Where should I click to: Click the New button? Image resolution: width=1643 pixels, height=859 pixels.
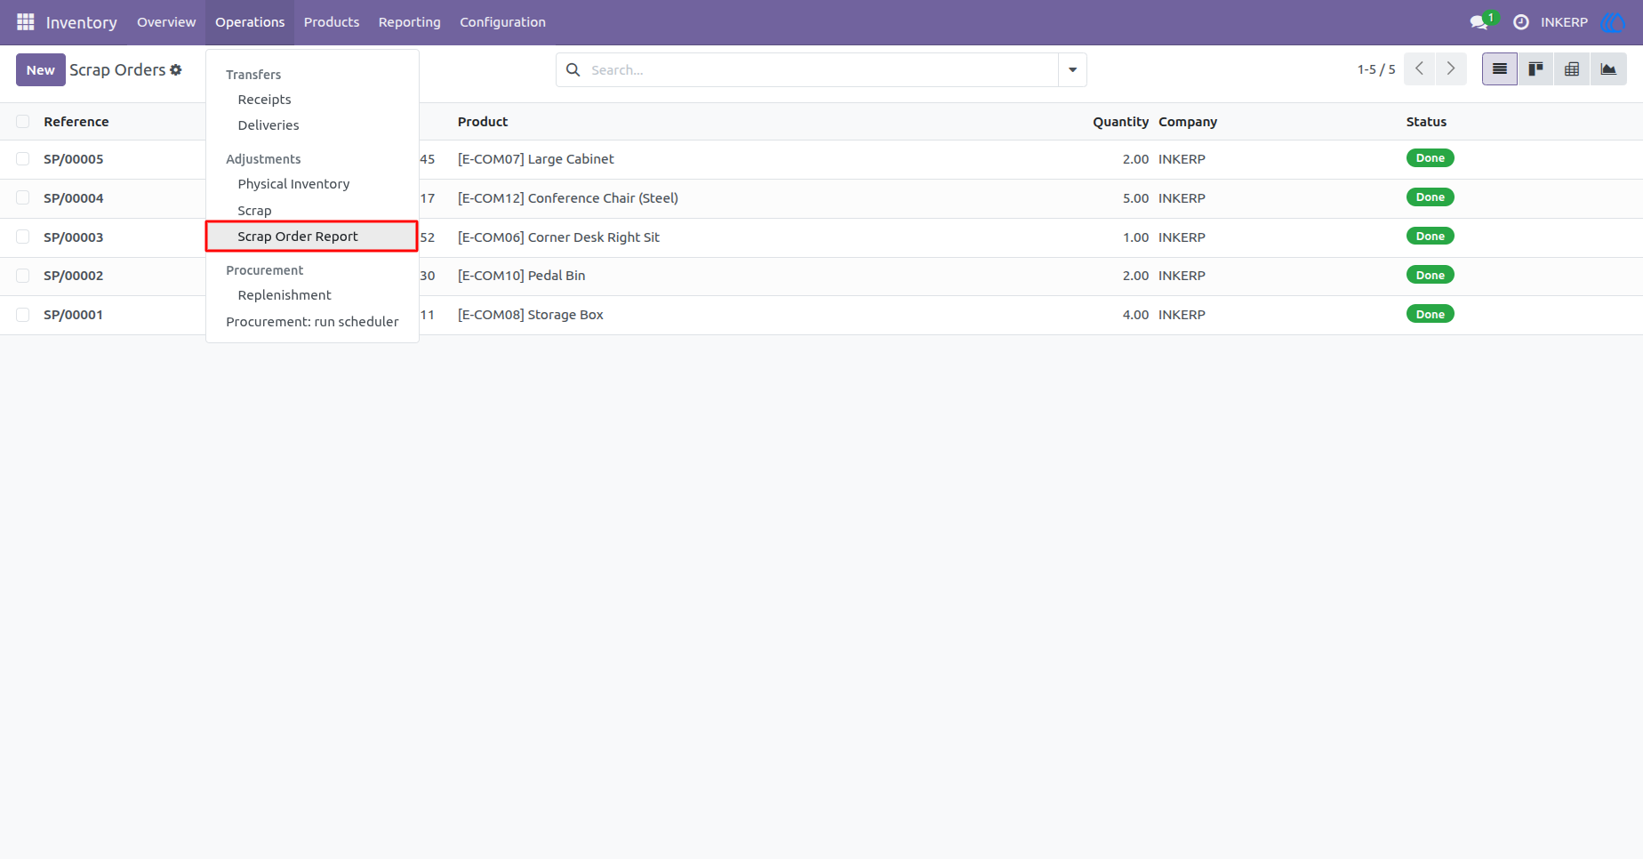point(41,70)
